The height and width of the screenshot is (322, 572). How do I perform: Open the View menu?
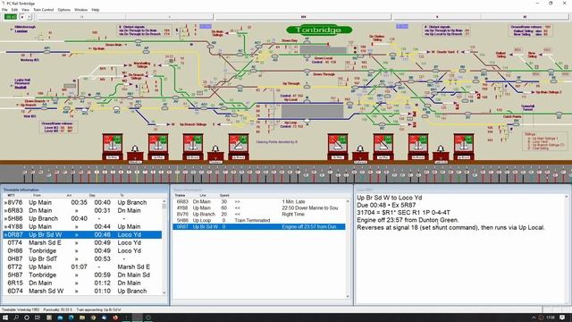pos(25,10)
